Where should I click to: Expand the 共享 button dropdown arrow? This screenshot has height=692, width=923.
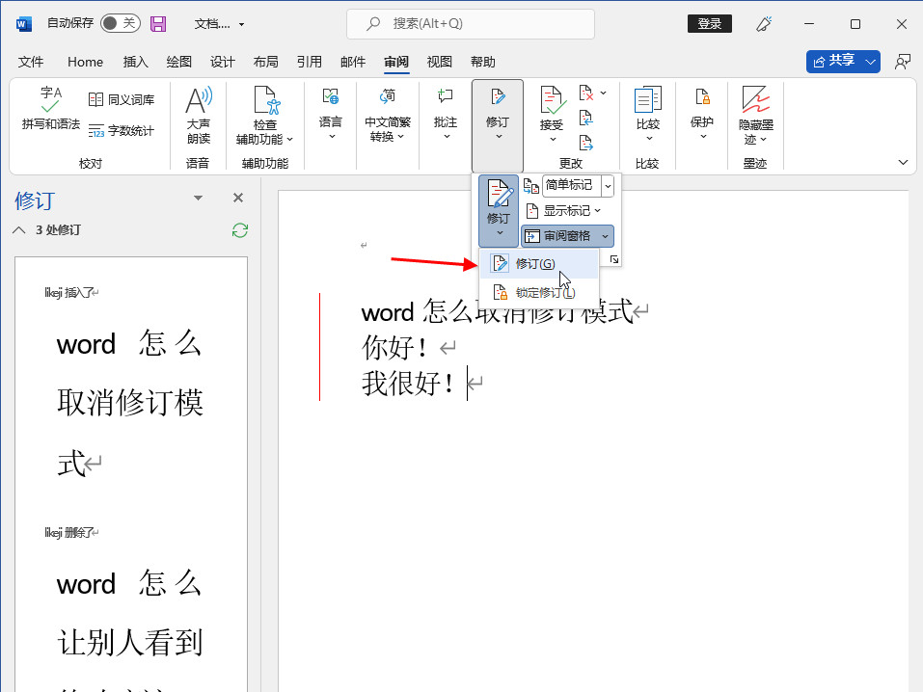point(871,61)
